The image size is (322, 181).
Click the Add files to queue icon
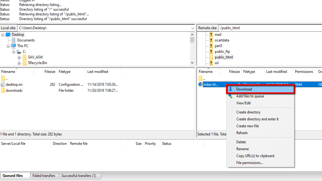point(230,96)
